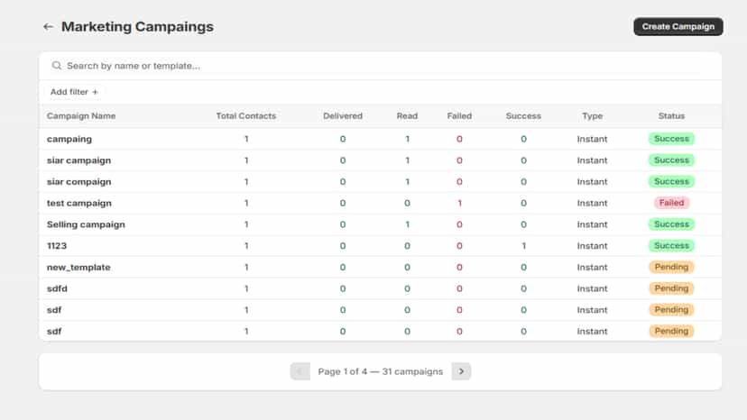
Task: Open the new_template campaign
Action: (x=380, y=268)
